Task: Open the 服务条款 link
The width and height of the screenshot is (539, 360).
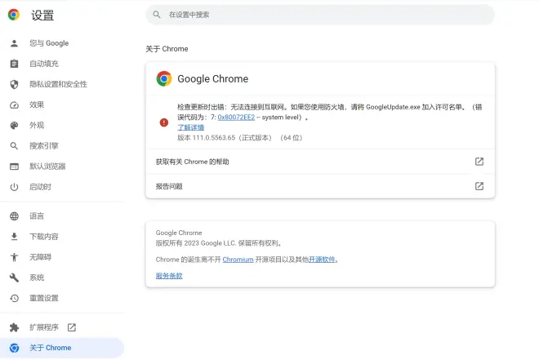Action: [169, 276]
